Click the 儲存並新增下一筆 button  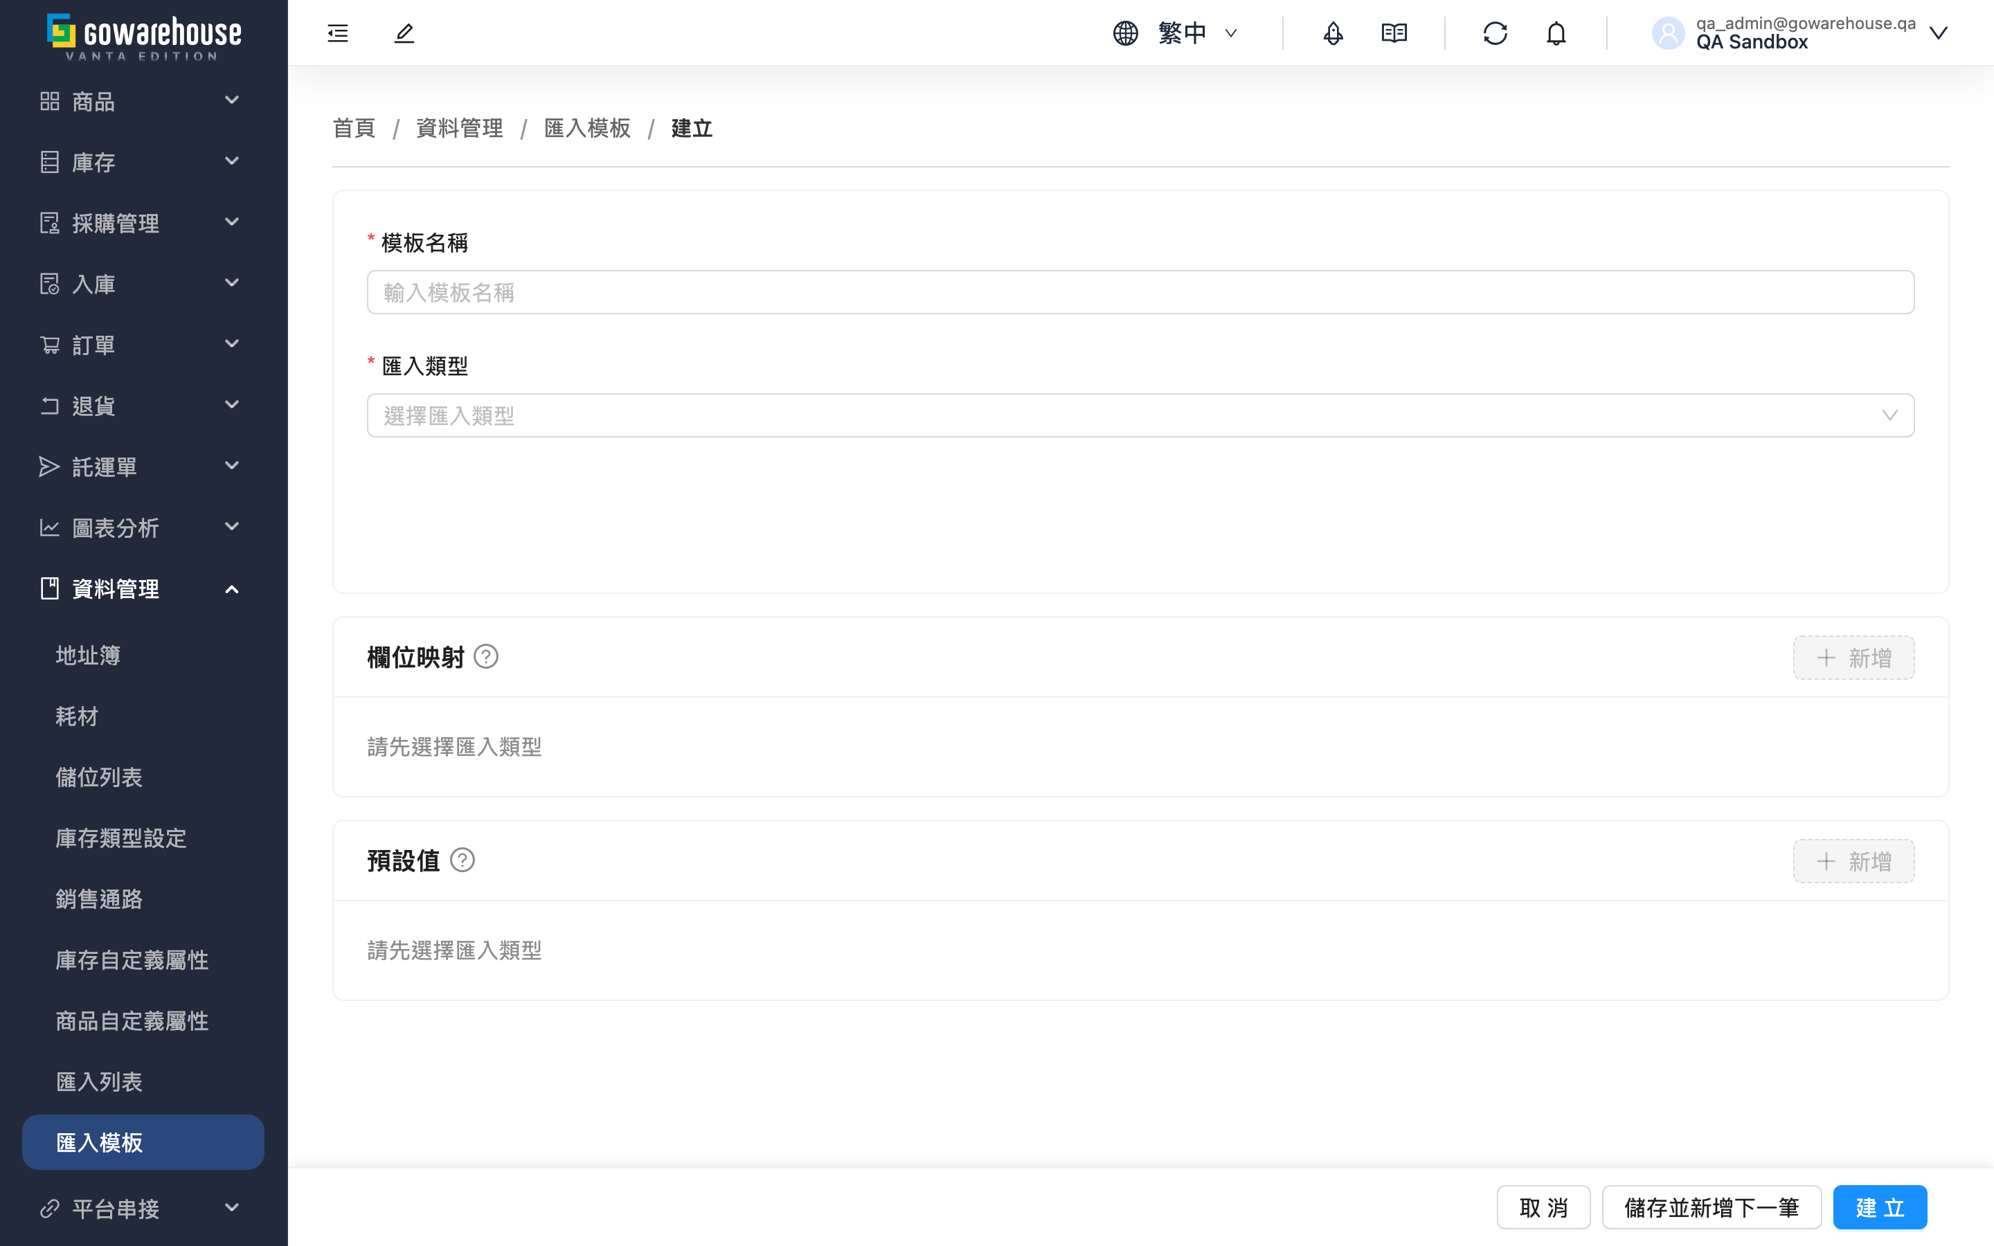pyautogui.click(x=1712, y=1207)
